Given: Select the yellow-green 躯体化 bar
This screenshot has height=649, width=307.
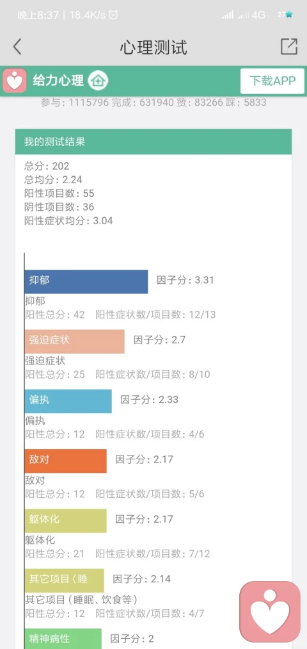Looking at the screenshot, I should 65,520.
